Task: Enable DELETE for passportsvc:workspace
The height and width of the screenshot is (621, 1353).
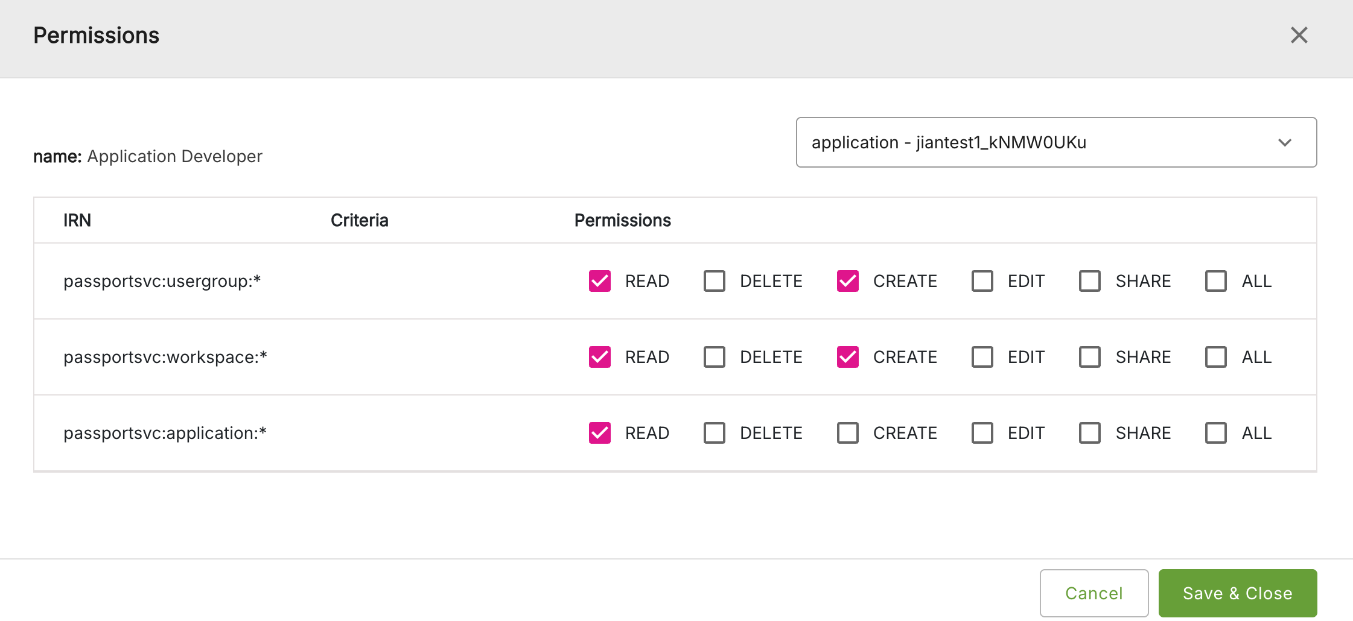Action: 715,357
